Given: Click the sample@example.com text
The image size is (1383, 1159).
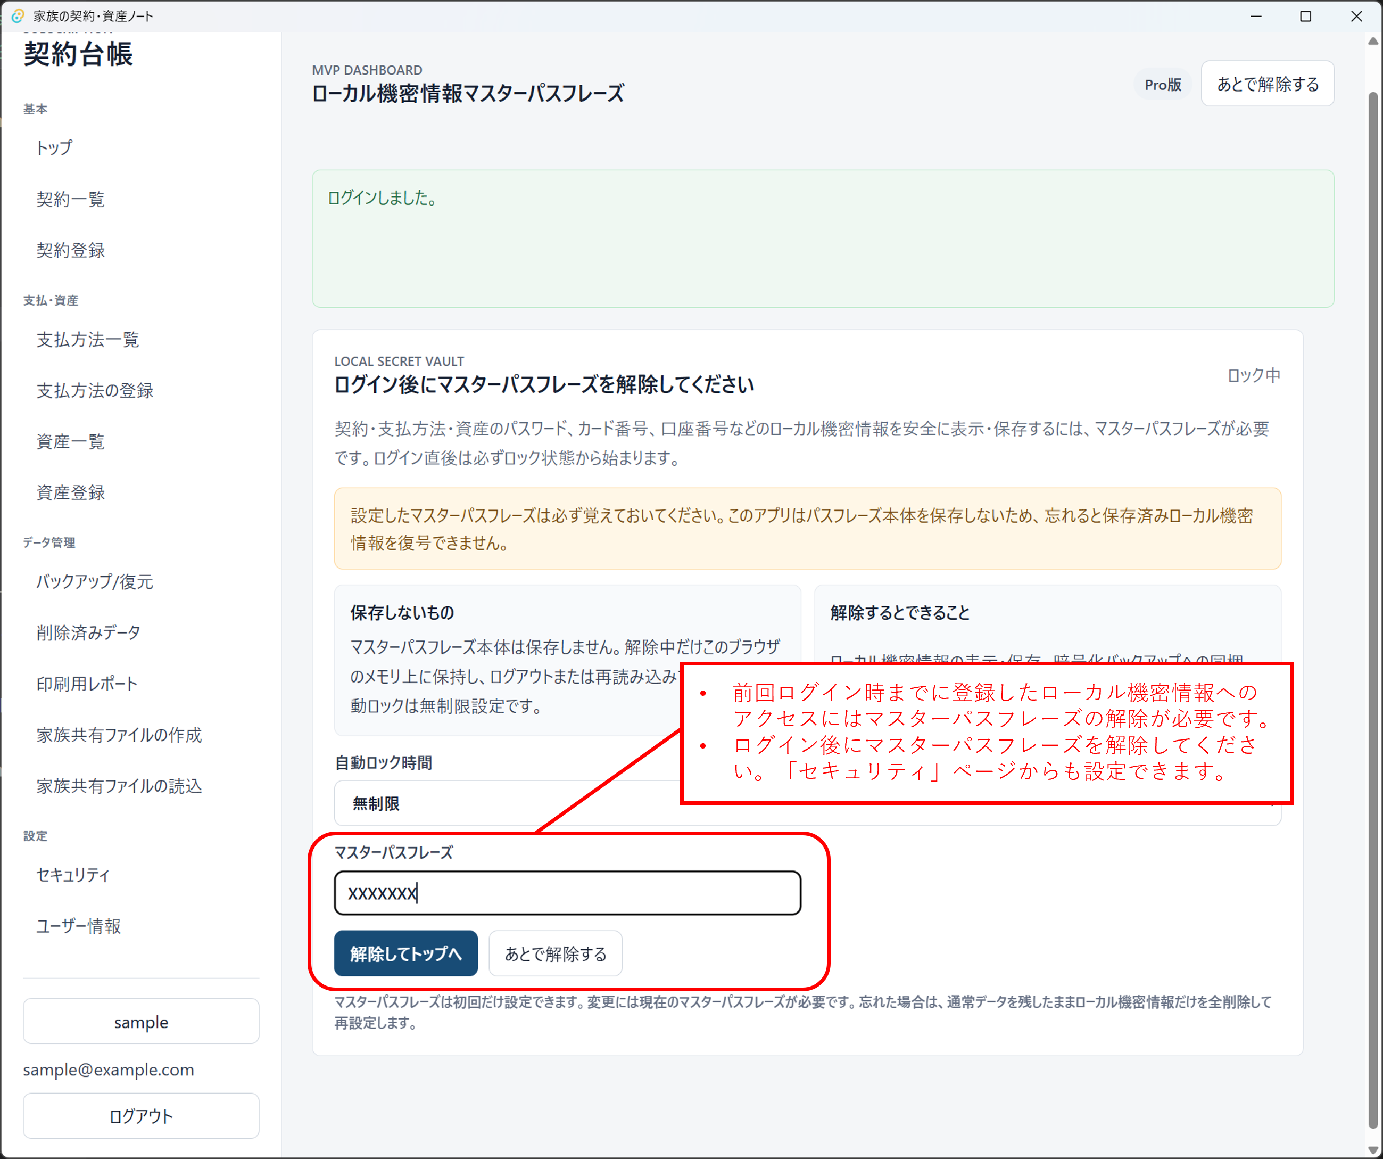Looking at the screenshot, I should (x=109, y=1070).
